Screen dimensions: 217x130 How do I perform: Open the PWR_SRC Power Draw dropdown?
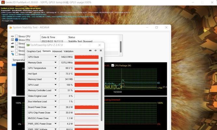pos(56,123)
